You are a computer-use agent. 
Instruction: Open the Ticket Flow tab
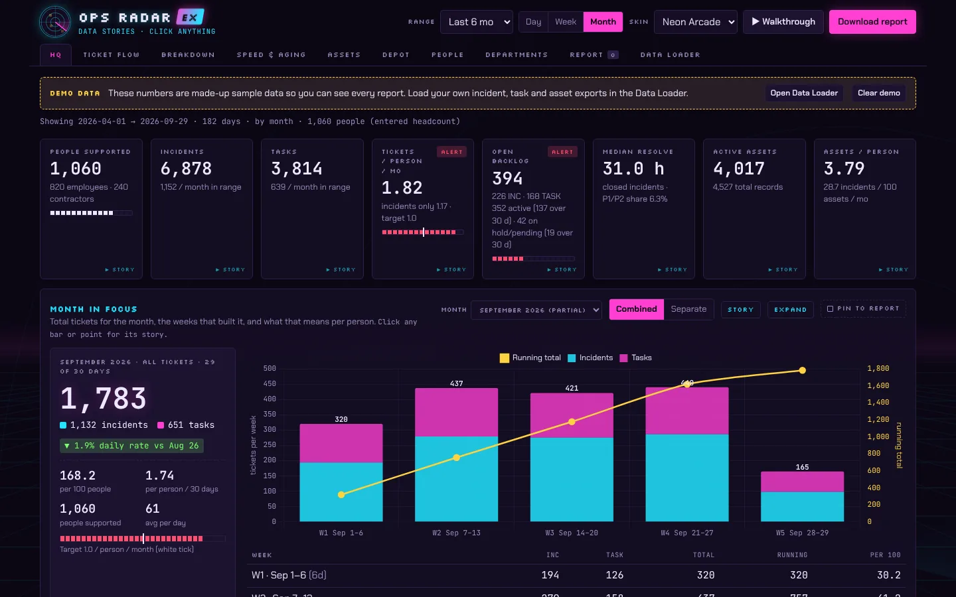point(112,55)
